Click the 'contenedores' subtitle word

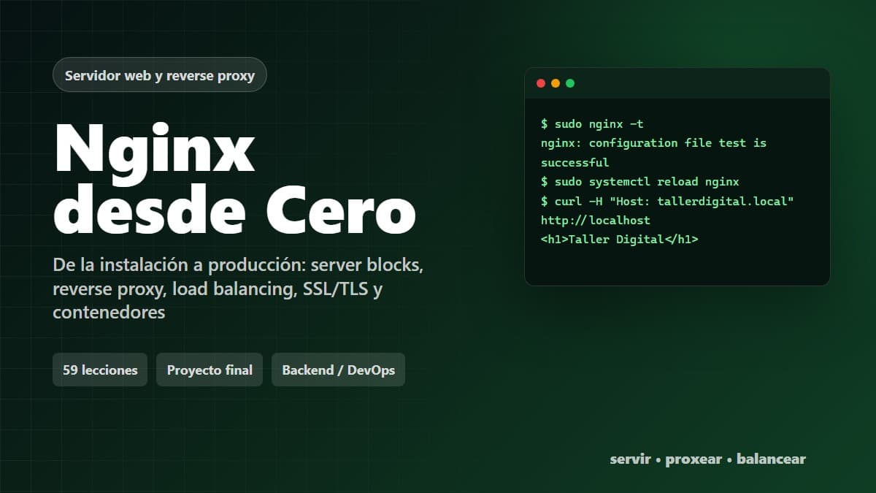pos(109,313)
